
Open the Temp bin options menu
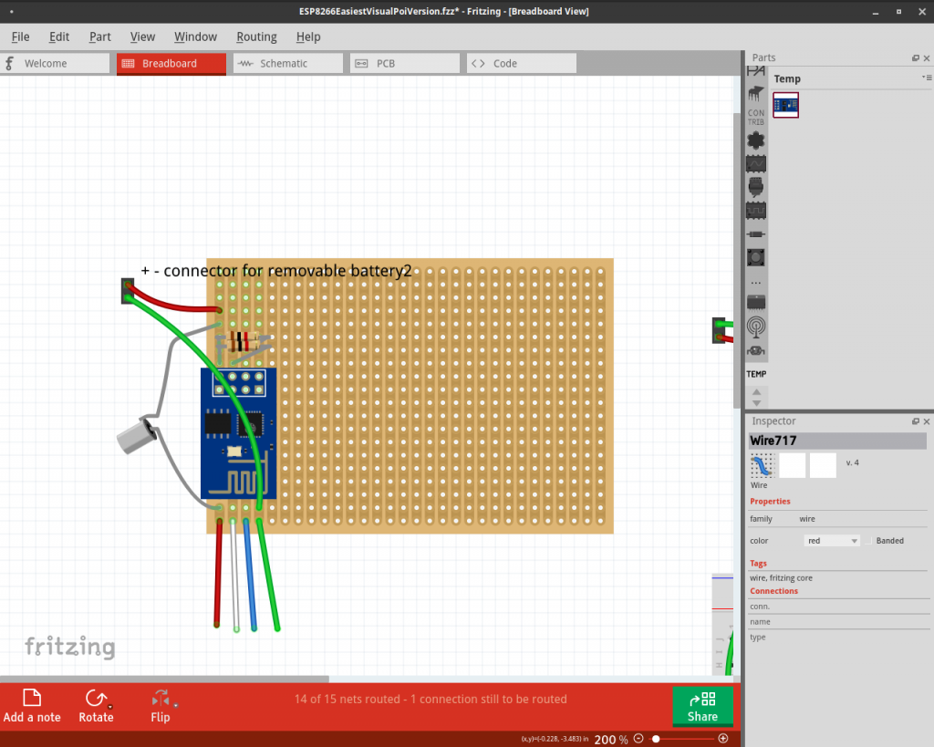(927, 78)
